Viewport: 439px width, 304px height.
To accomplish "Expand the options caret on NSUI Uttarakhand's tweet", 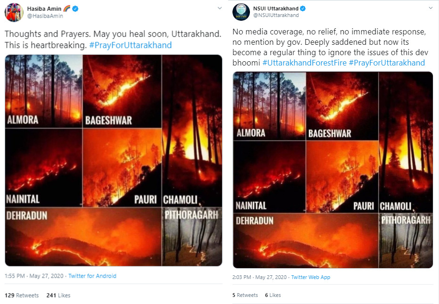I will [x=430, y=8].
